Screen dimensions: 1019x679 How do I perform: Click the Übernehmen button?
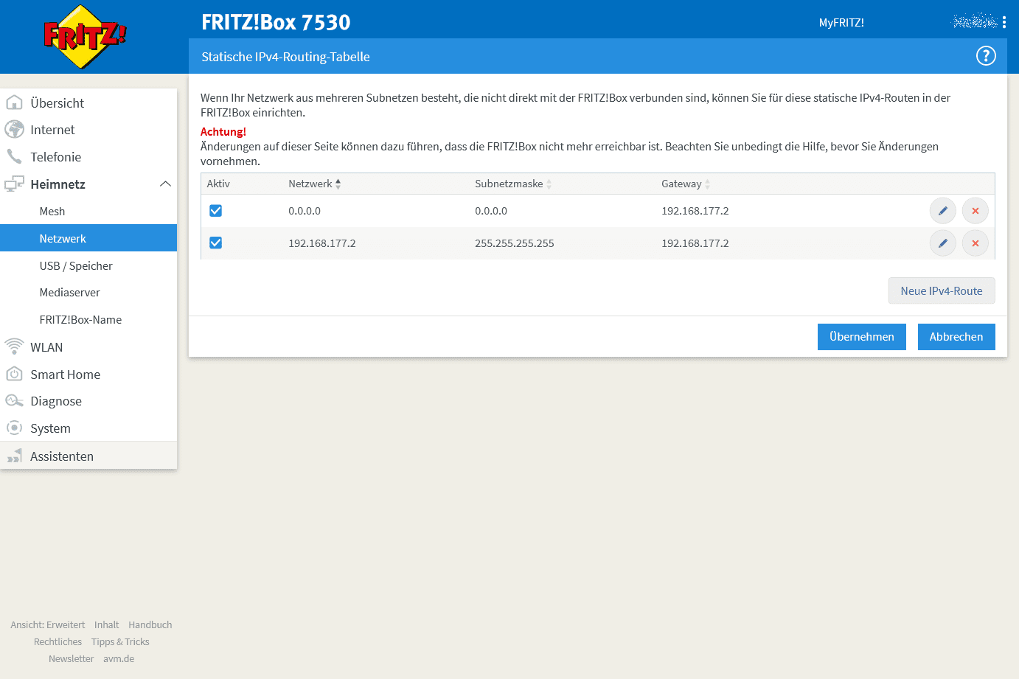click(861, 336)
